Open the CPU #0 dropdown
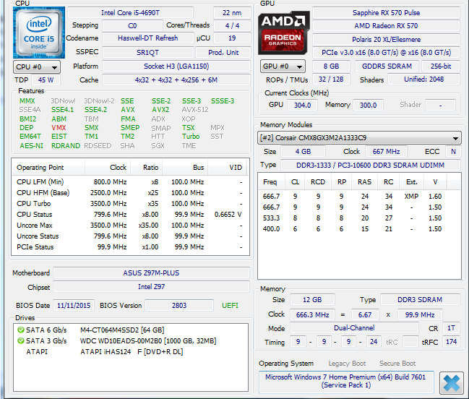The image size is (469, 399). [x=36, y=67]
